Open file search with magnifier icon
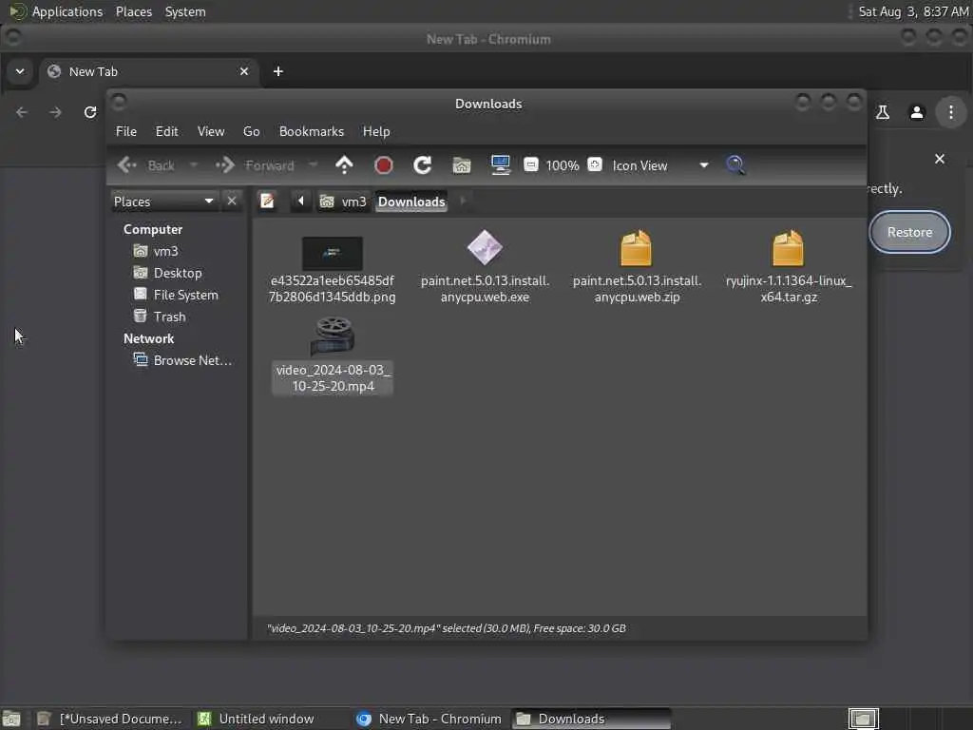 click(x=735, y=165)
